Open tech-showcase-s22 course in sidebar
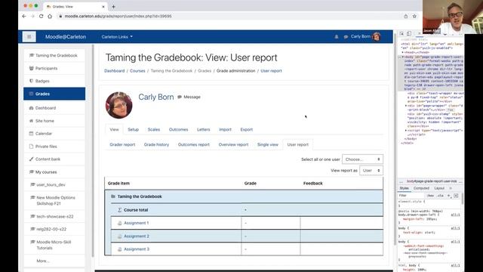483x272 pixels. (54, 217)
